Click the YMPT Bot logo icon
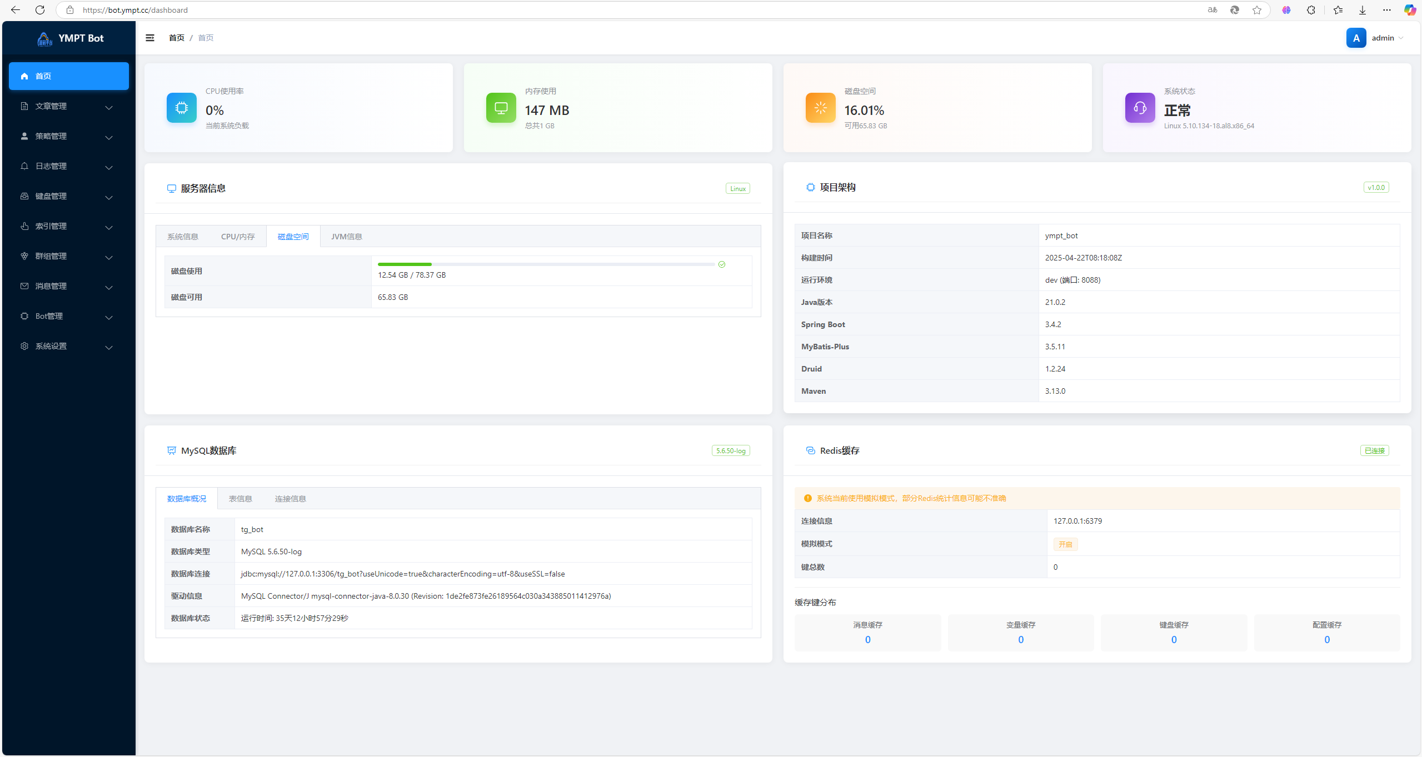The width and height of the screenshot is (1422, 757). click(44, 38)
